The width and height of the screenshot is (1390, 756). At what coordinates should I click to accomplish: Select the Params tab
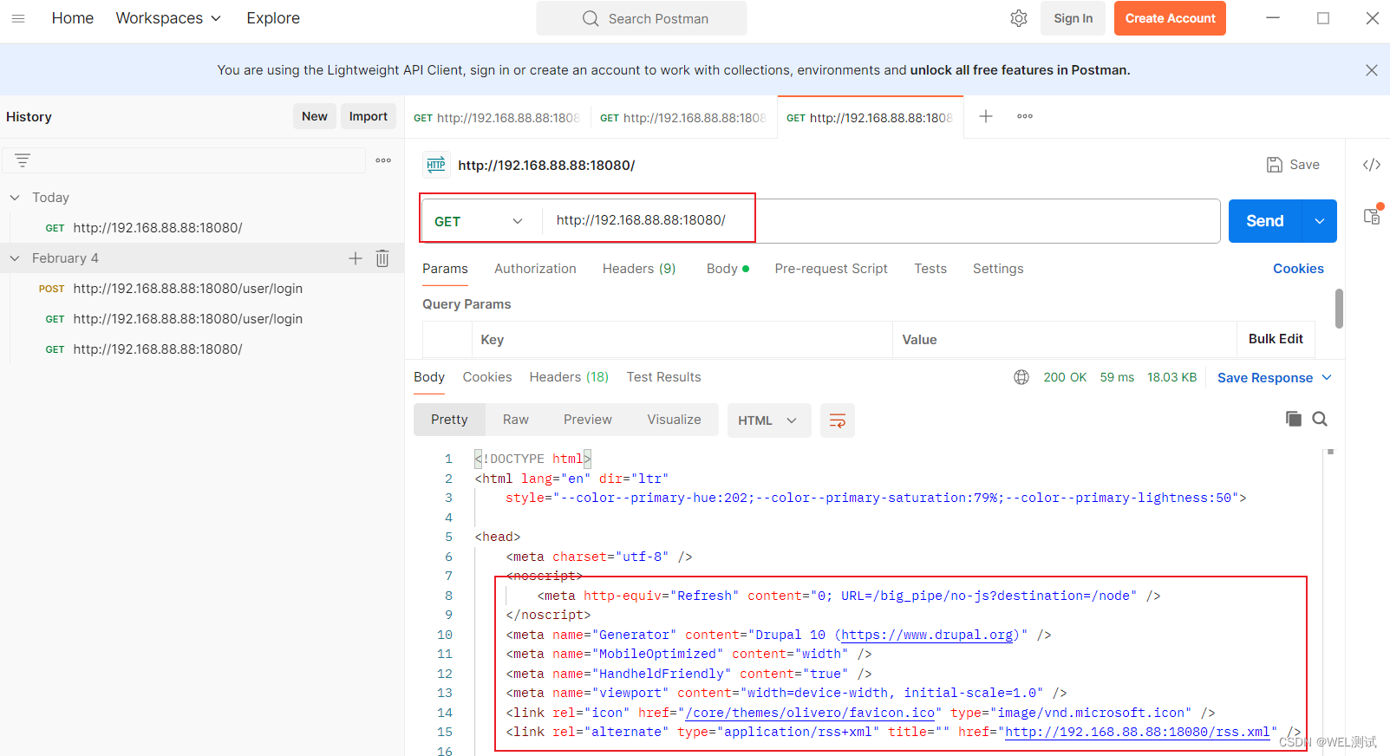point(445,269)
